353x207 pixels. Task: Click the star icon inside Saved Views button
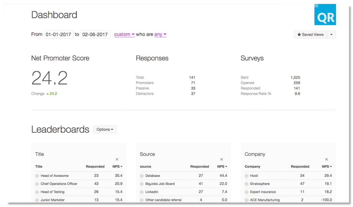tap(300, 34)
